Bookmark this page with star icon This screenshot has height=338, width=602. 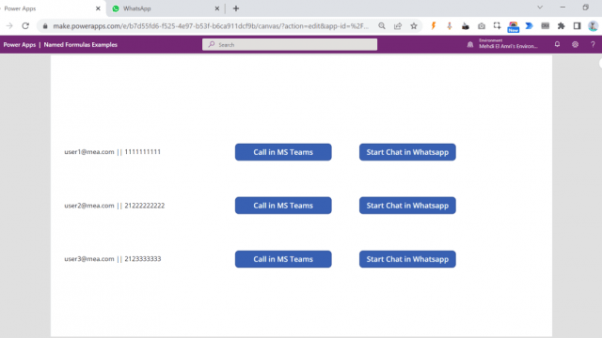point(414,26)
